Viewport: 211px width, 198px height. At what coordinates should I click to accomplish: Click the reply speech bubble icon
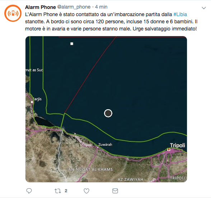[x=29, y=191]
